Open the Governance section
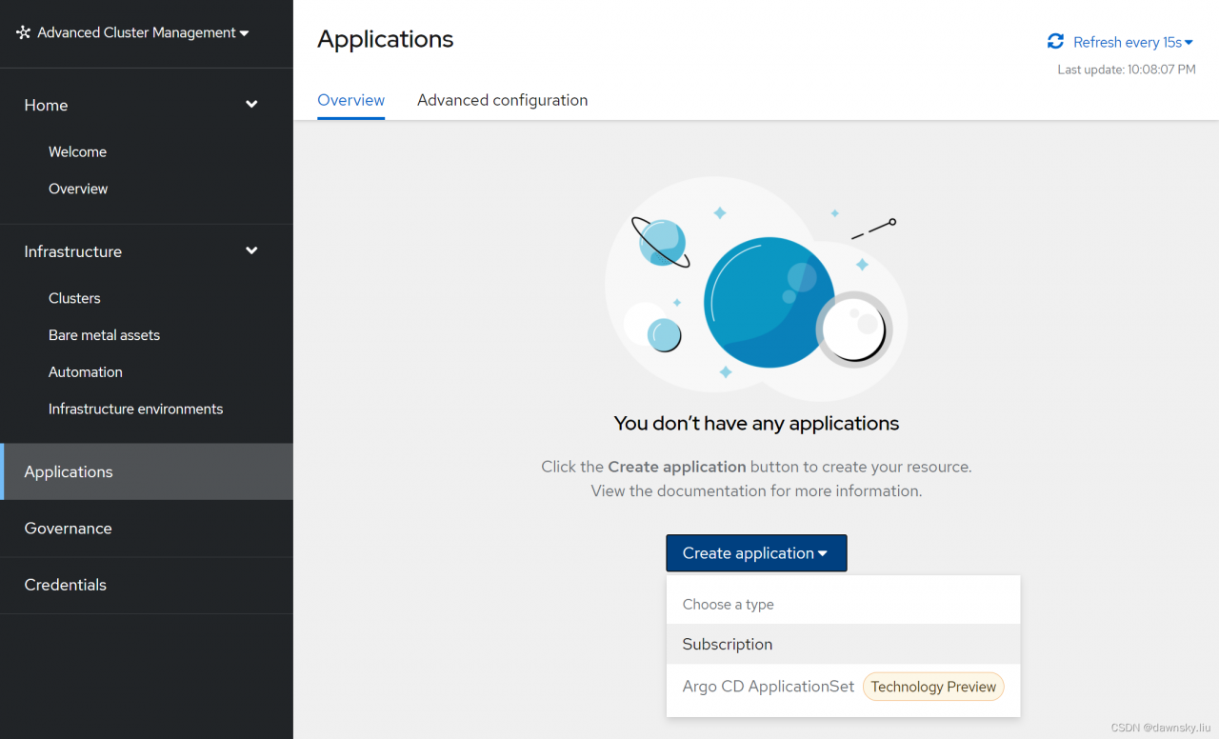 click(x=68, y=529)
